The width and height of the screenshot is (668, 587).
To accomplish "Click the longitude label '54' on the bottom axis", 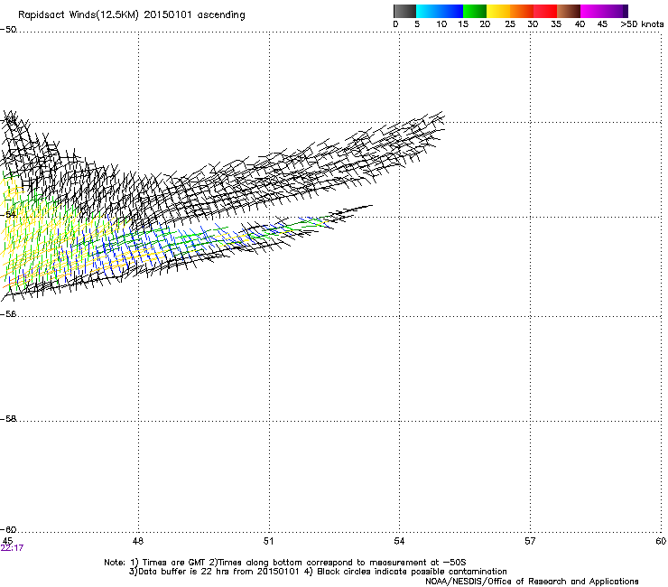I will pyautogui.click(x=399, y=541).
